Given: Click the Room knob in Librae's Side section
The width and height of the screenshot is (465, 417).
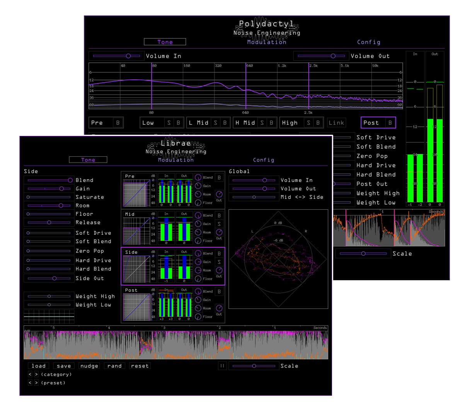Looking at the screenshot, I should pyautogui.click(x=198, y=270).
